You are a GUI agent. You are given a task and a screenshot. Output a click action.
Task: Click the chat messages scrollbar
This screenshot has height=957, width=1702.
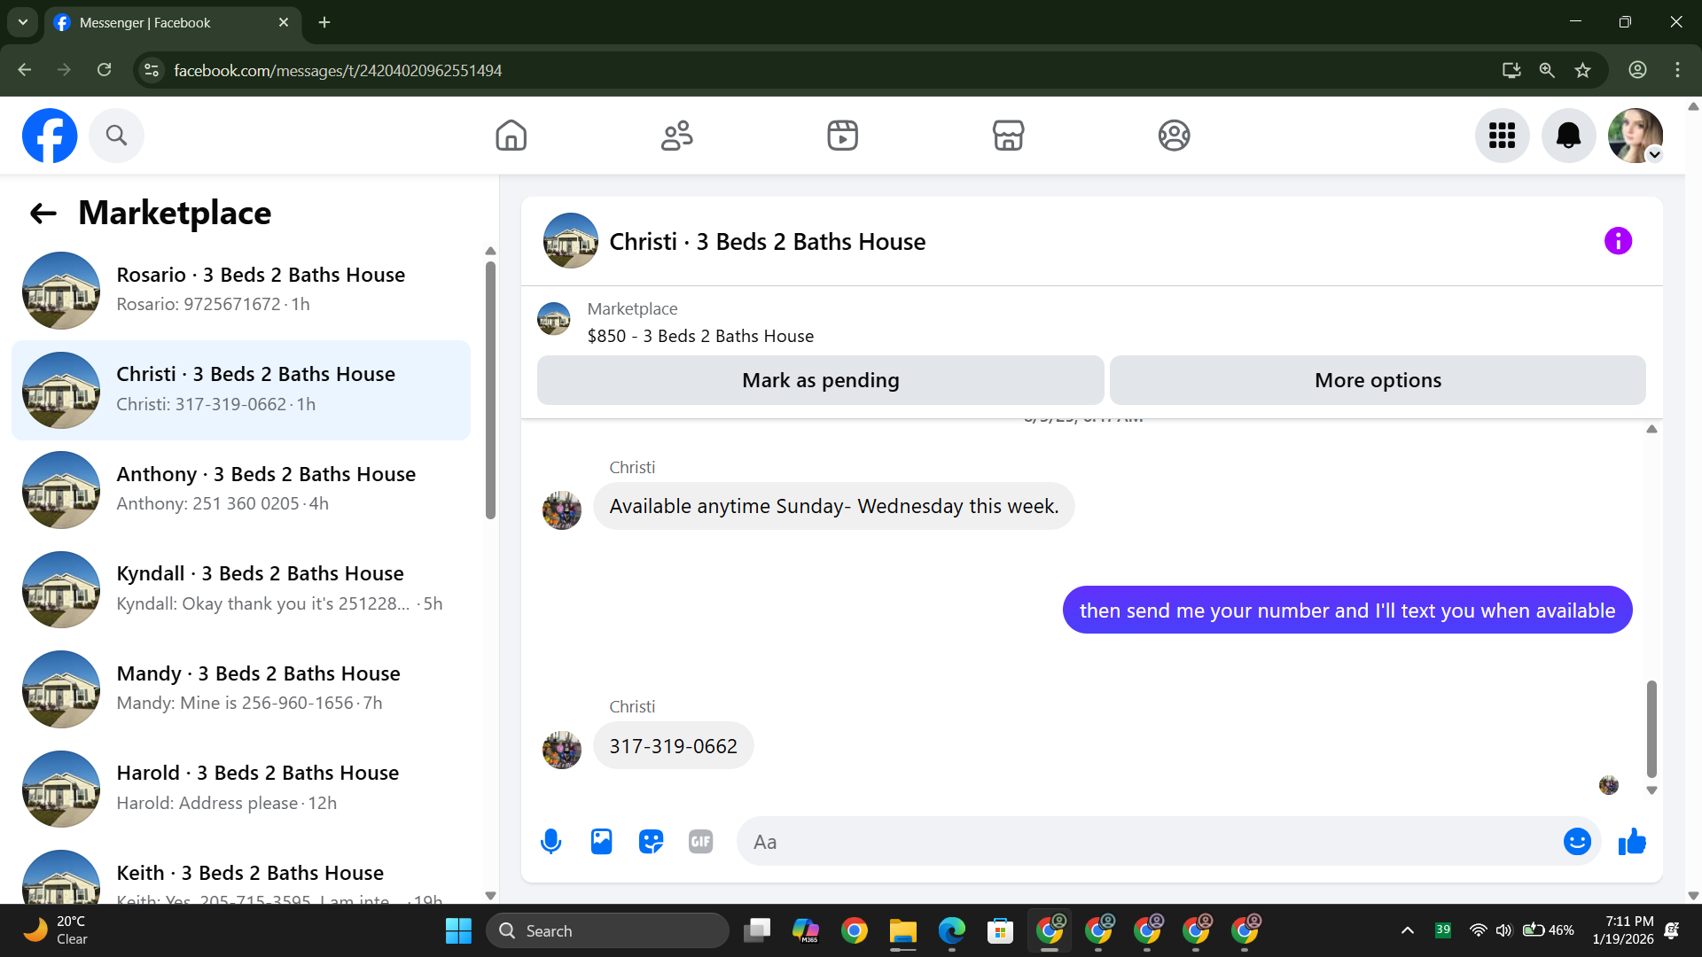tap(1651, 728)
